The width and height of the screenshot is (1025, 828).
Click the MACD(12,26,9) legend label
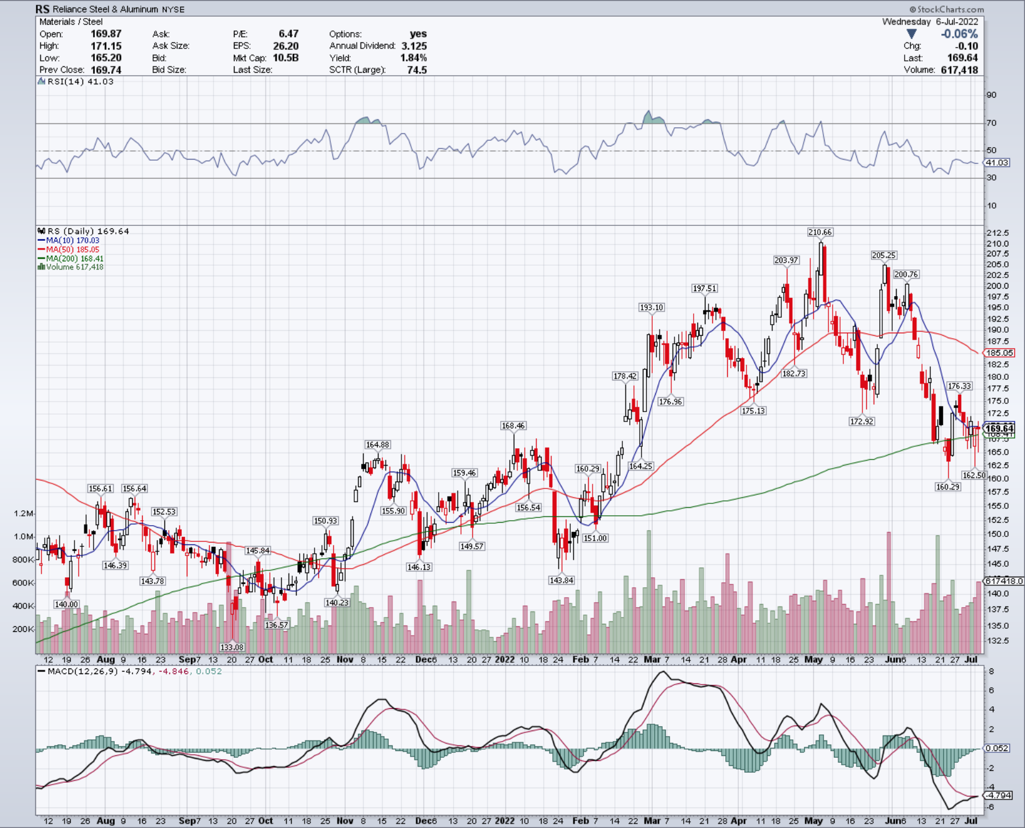pos(83,671)
